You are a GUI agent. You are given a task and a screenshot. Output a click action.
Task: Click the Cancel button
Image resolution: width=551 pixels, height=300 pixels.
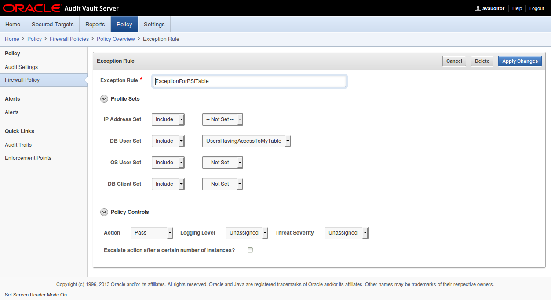pyautogui.click(x=454, y=61)
